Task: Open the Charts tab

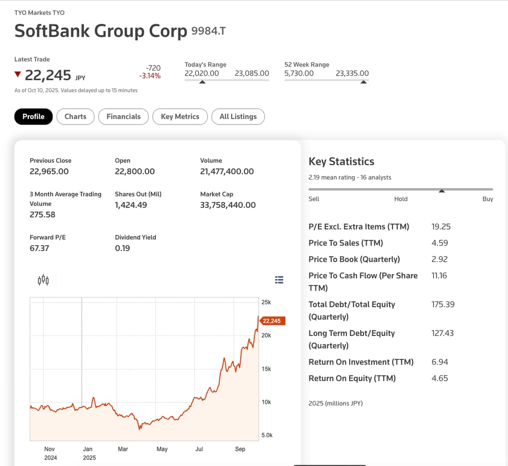Action: click(75, 117)
